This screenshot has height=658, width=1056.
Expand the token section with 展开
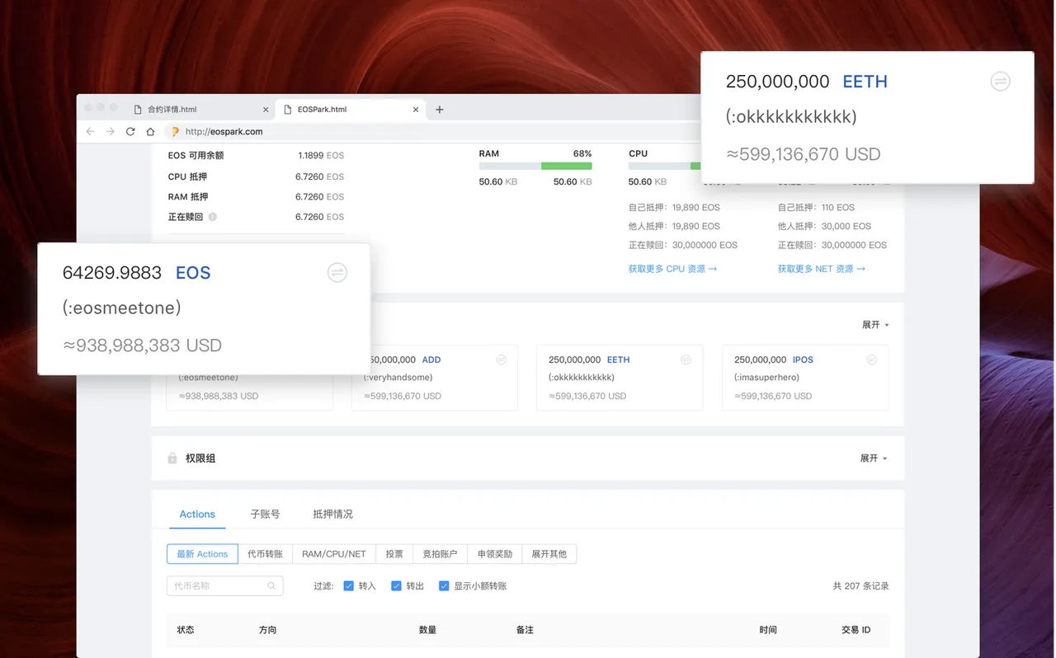[x=875, y=325]
